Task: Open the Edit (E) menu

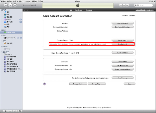Action: pos(9,1)
